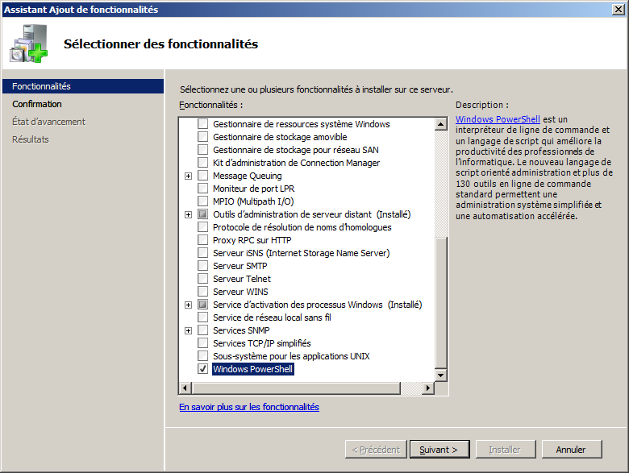The width and height of the screenshot is (629, 473).
Task: Expand Outils d'administration de serveur distant
Action: [189, 214]
